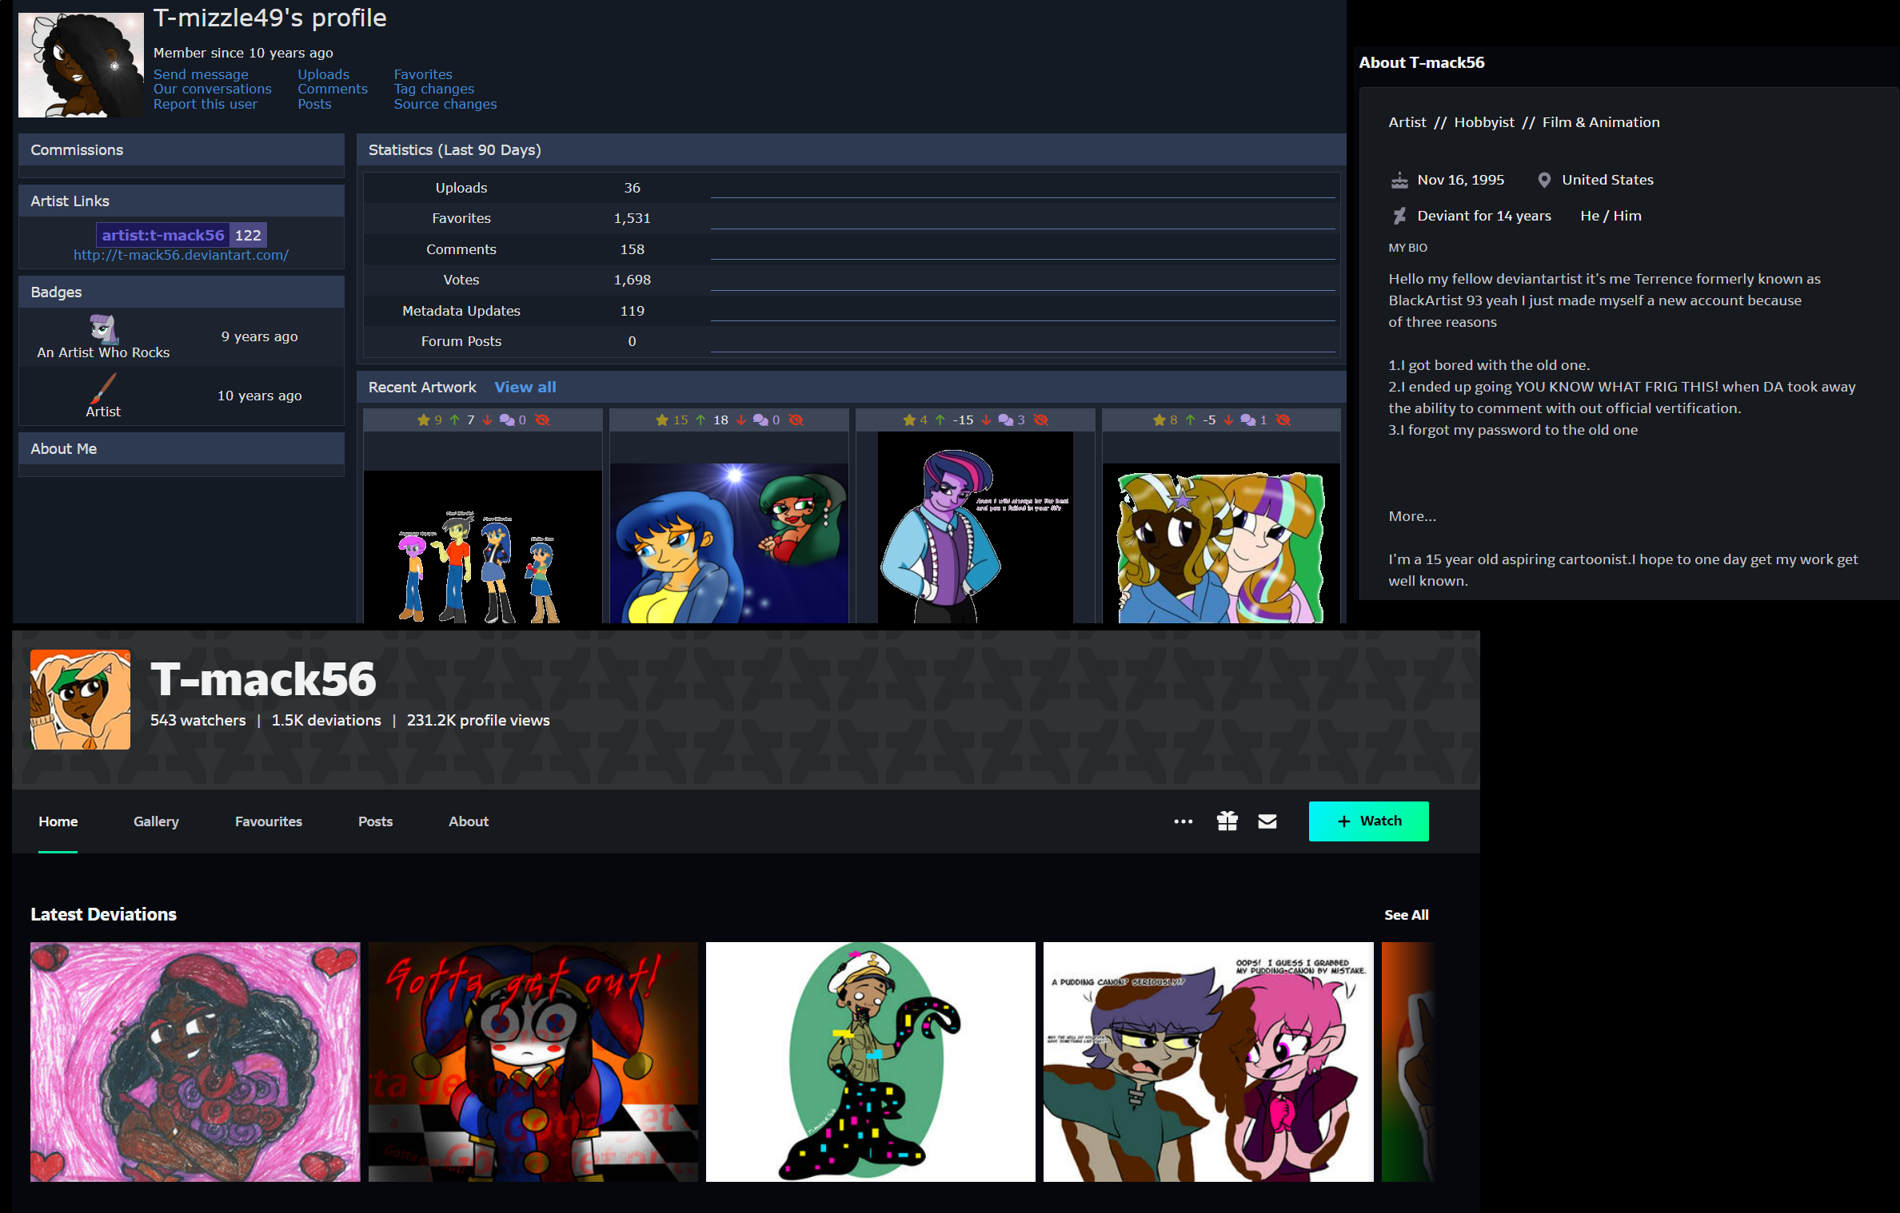Switch to the Posts tab on DeviantArt
Screen dimensions: 1900x1213
pyautogui.click(x=375, y=821)
